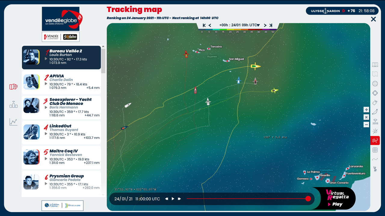Click Charlie Dalin's portrait thumbnail

click(31, 82)
